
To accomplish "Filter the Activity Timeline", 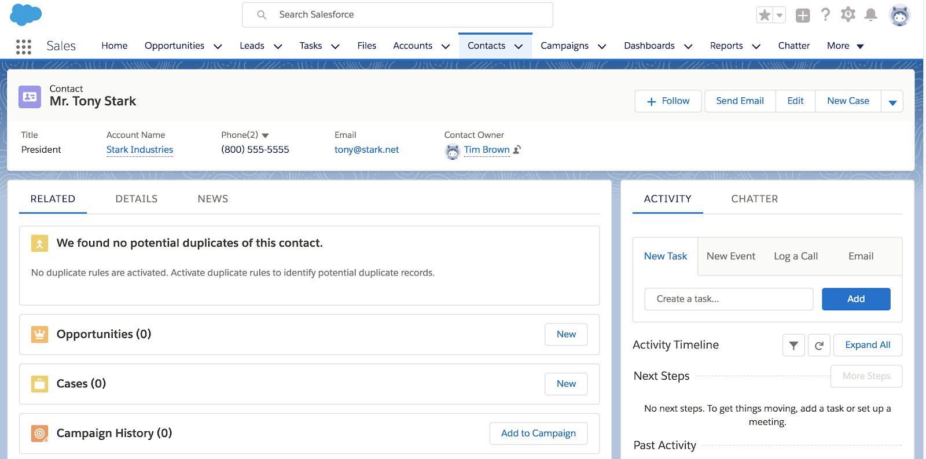I will pyautogui.click(x=793, y=346).
